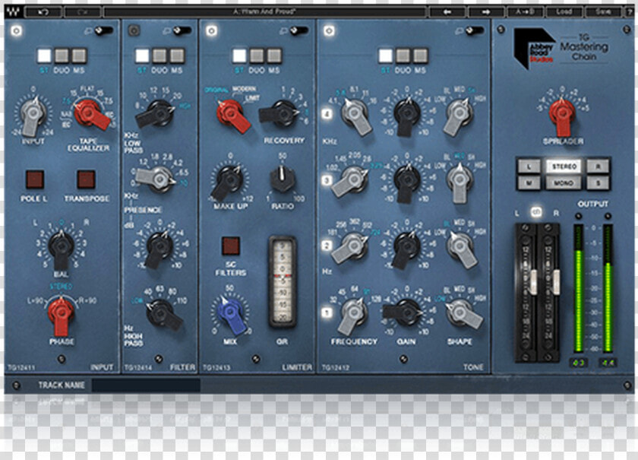Flip the Filter module expand switch
The image size is (638, 460).
182,30
